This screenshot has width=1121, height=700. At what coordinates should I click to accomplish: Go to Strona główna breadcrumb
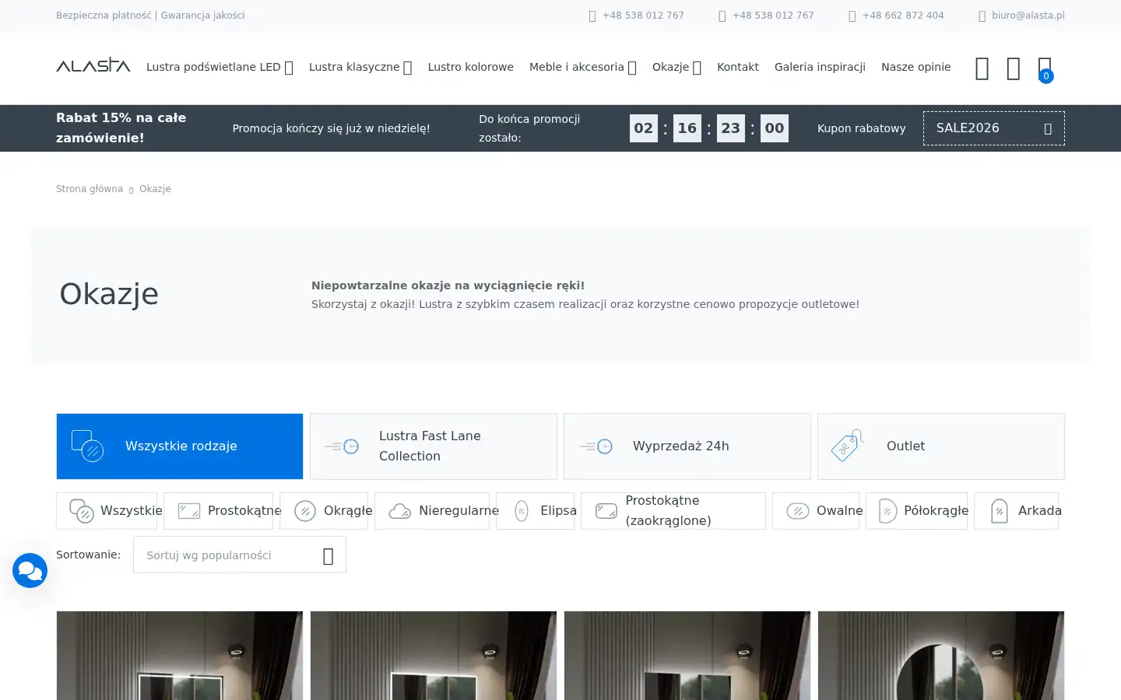pyautogui.click(x=90, y=189)
